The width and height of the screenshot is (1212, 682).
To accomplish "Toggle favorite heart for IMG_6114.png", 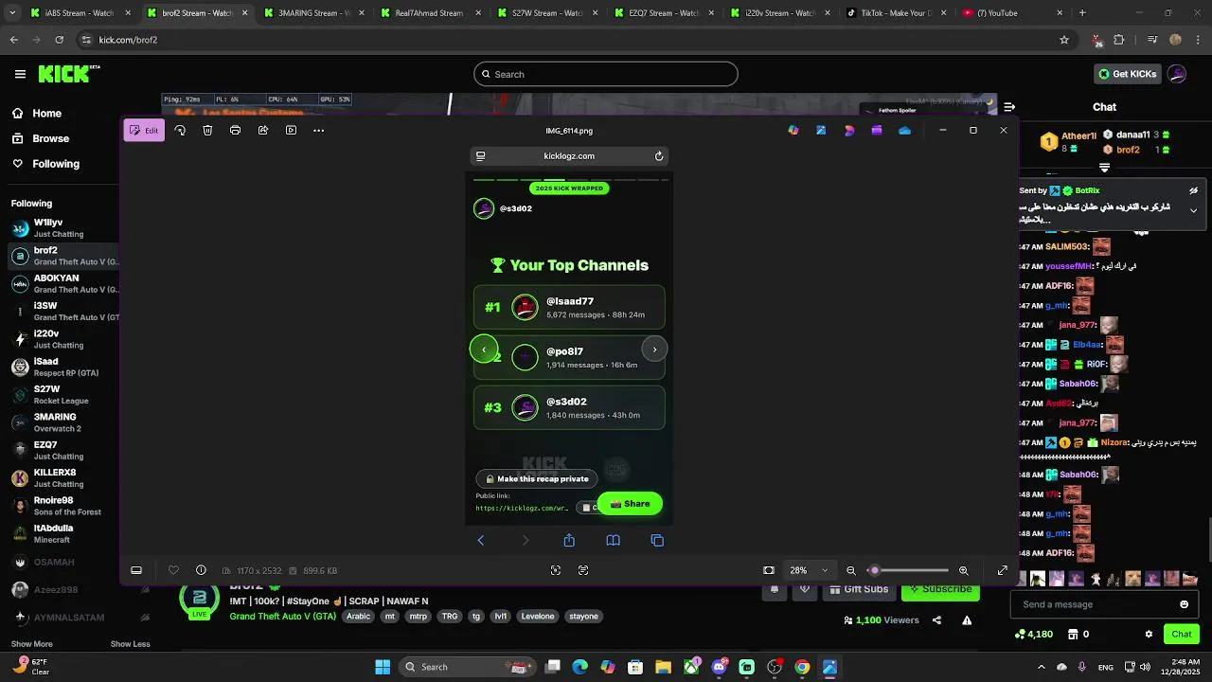I will tap(173, 570).
